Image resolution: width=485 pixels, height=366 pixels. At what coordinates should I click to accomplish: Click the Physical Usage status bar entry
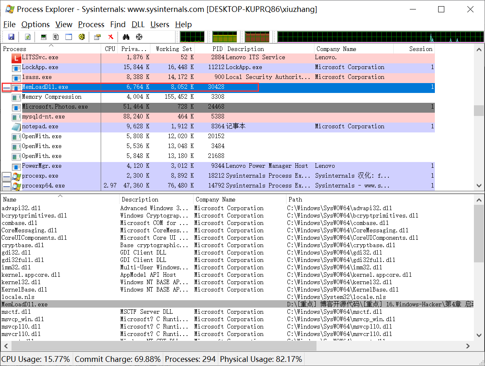[x=261, y=359]
